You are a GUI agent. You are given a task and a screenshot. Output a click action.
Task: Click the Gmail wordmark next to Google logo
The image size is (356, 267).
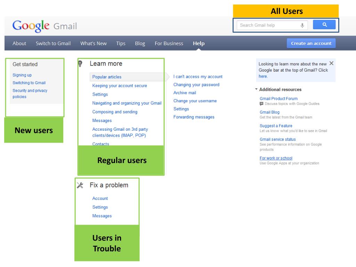(x=65, y=26)
